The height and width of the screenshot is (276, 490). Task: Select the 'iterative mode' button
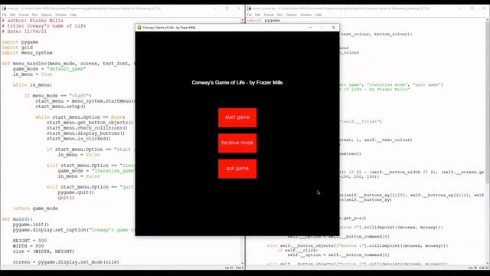click(x=237, y=143)
